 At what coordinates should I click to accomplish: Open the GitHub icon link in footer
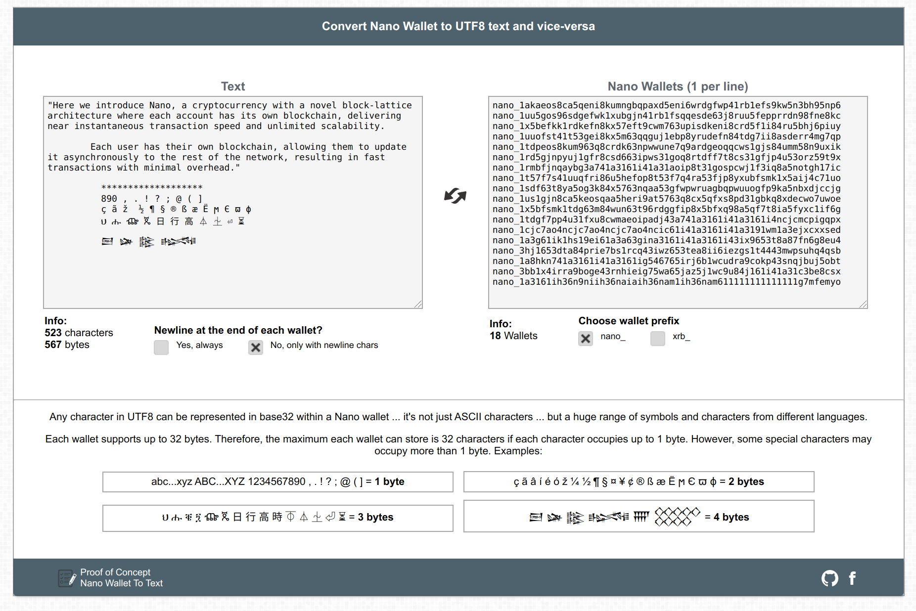coord(829,578)
